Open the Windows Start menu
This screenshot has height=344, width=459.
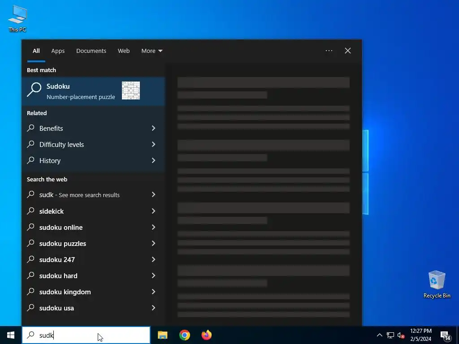pyautogui.click(x=11, y=335)
